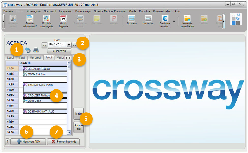Open the Paramétrage menu
The image size is (248, 153).
[x=83, y=11]
